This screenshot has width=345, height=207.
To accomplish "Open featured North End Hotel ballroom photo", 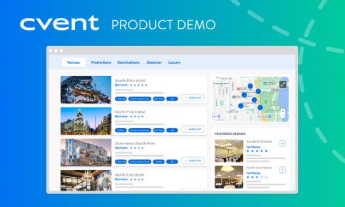I will click(x=229, y=177).
